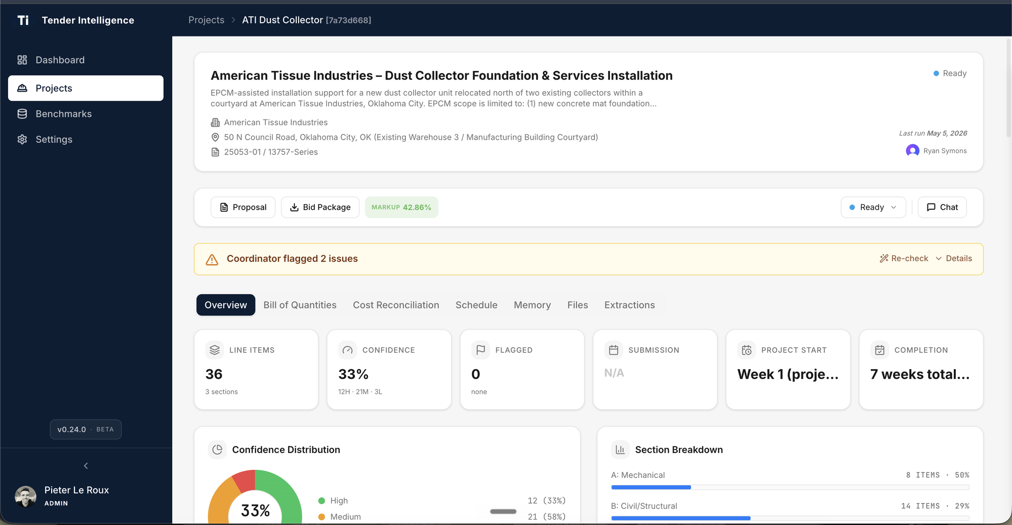The height and width of the screenshot is (525, 1012).
Task: Click the Section Breakdown bar chart icon
Action: (620, 450)
